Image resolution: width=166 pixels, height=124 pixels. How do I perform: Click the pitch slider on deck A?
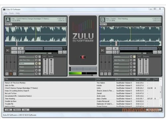pyautogui.click(x=43, y=48)
